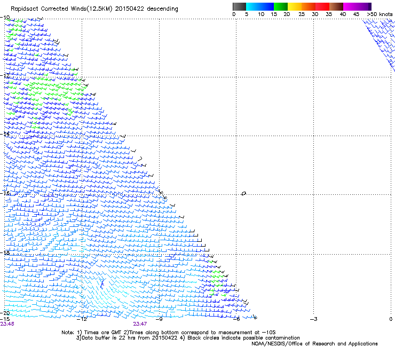395x347 pixels.
Task: Click the '-10' latitude axis label
Action: (5, 18)
